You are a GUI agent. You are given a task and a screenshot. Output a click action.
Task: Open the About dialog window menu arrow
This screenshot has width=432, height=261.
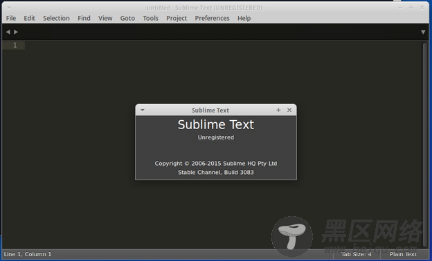(x=143, y=110)
